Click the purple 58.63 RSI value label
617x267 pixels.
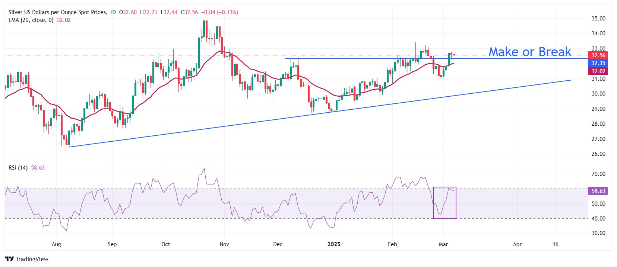click(x=598, y=191)
